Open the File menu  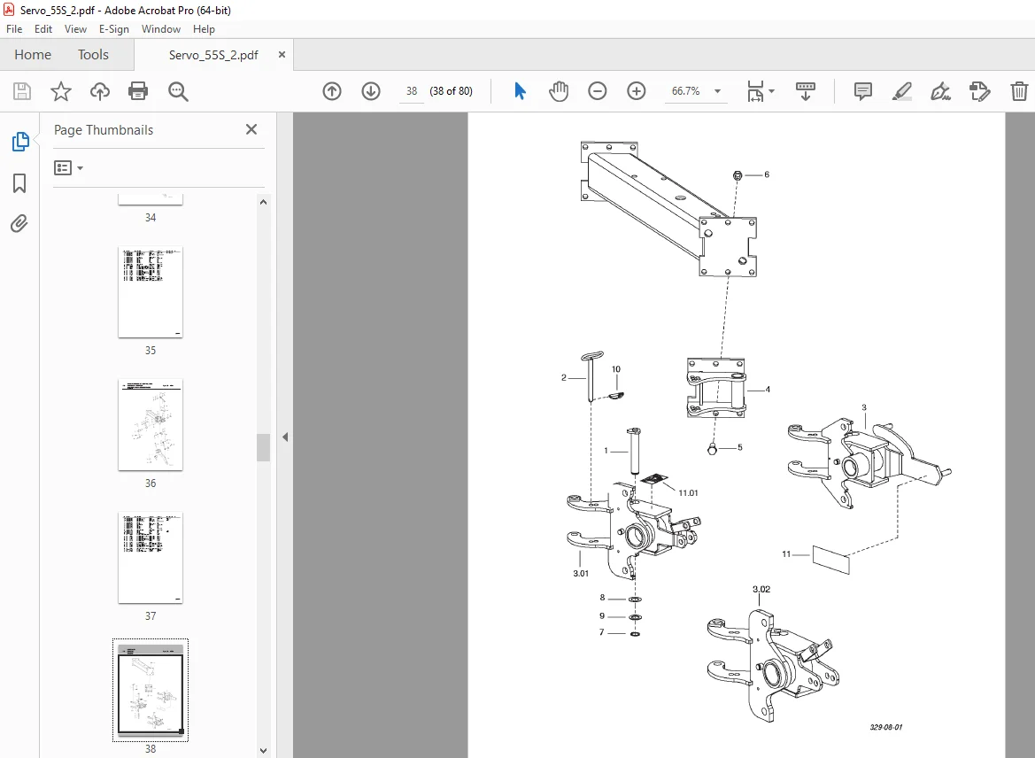tap(14, 29)
